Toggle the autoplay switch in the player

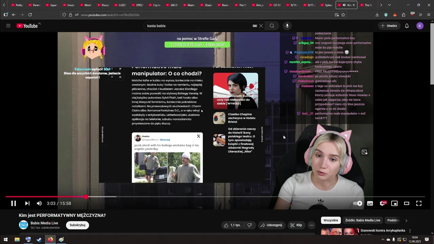(x=358, y=203)
